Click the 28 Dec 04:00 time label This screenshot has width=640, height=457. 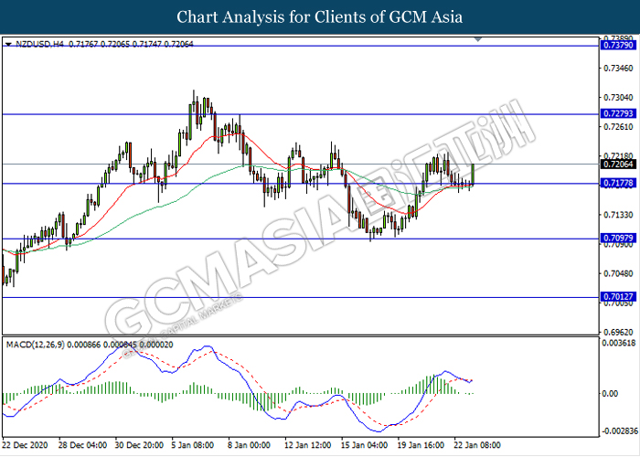point(82,445)
